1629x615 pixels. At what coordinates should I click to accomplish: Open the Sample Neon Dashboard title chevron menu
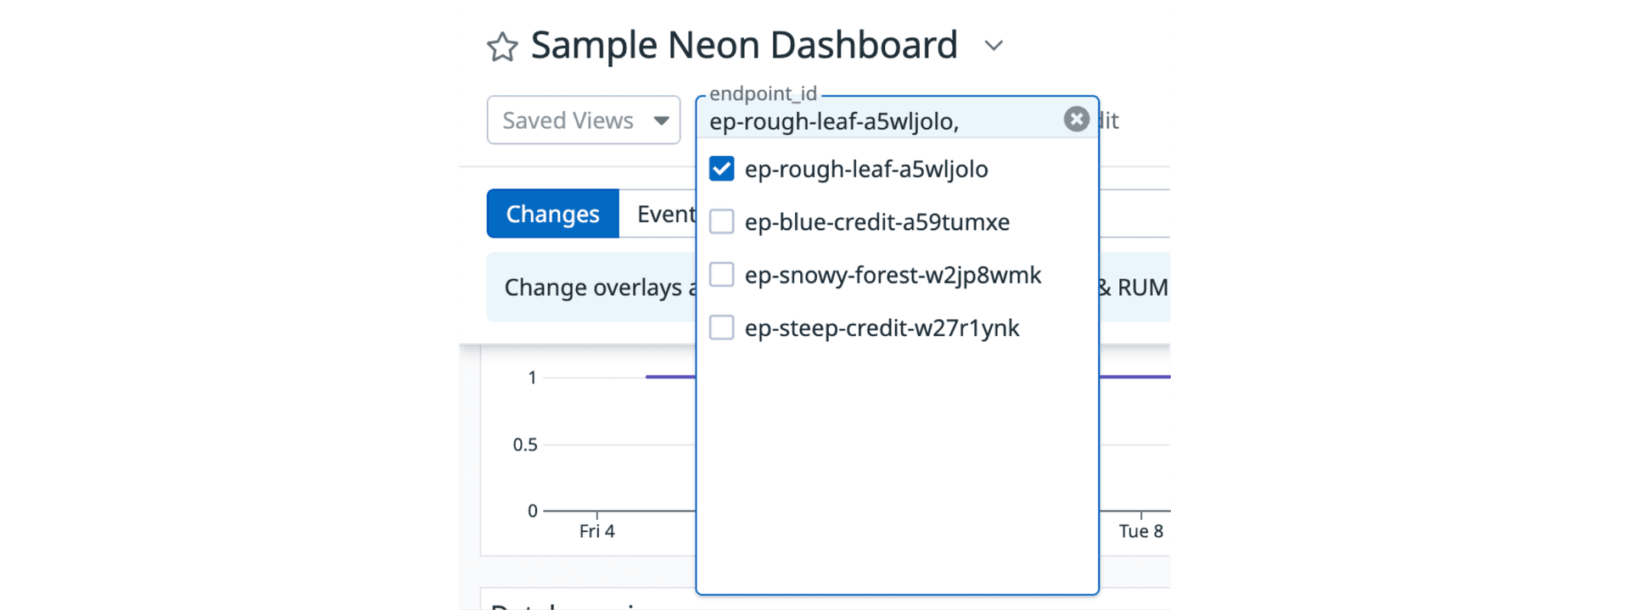coord(994,47)
